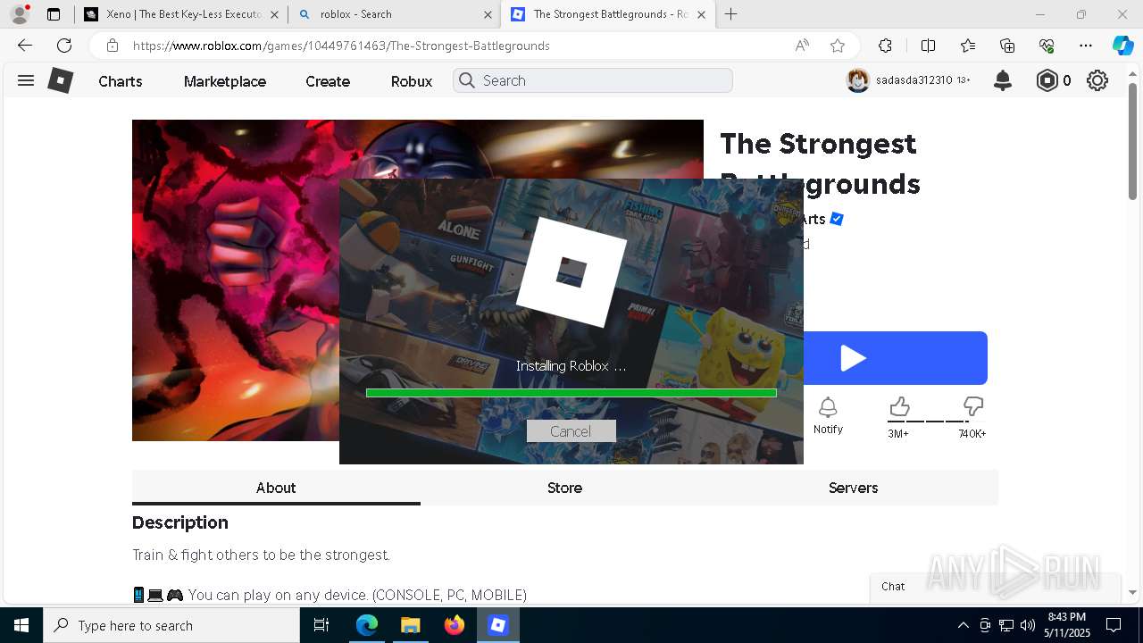Image resolution: width=1143 pixels, height=643 pixels.
Task: Open Edge settings and more menu
Action: click(x=1086, y=46)
